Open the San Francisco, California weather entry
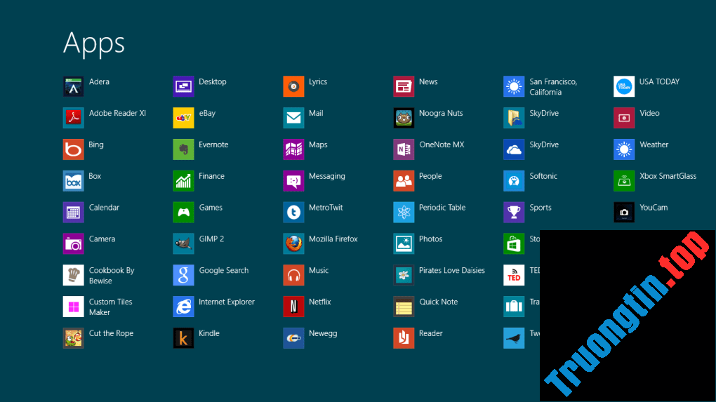Viewport: 716px width, 402px height. [552, 87]
